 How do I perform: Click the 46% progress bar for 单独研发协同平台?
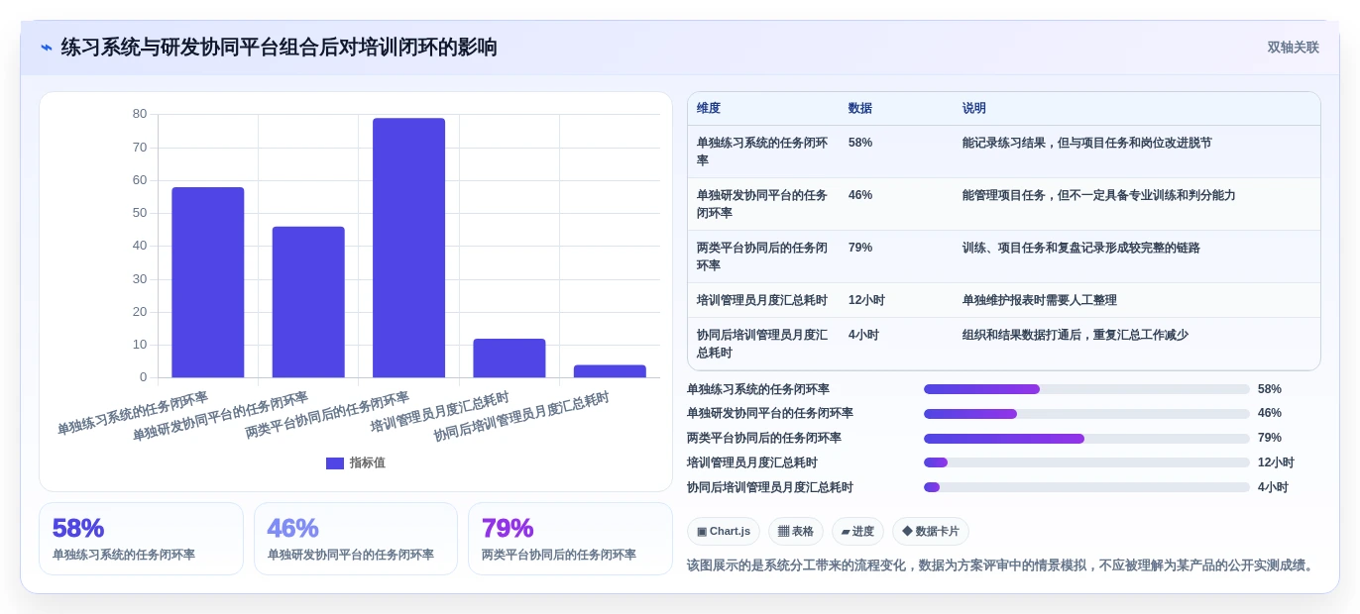1086,413
